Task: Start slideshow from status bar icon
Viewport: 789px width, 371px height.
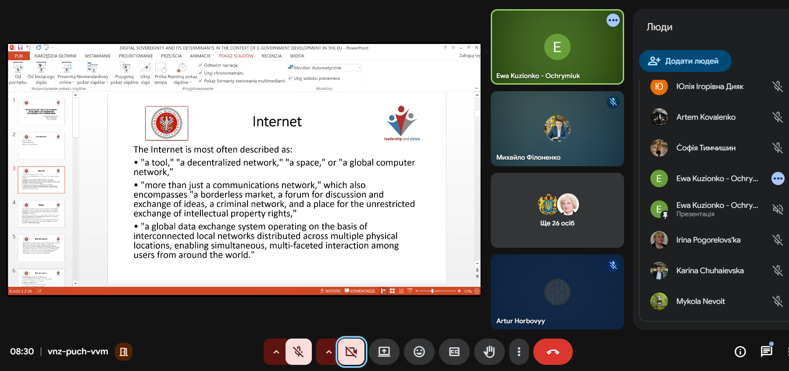Action: (410, 291)
